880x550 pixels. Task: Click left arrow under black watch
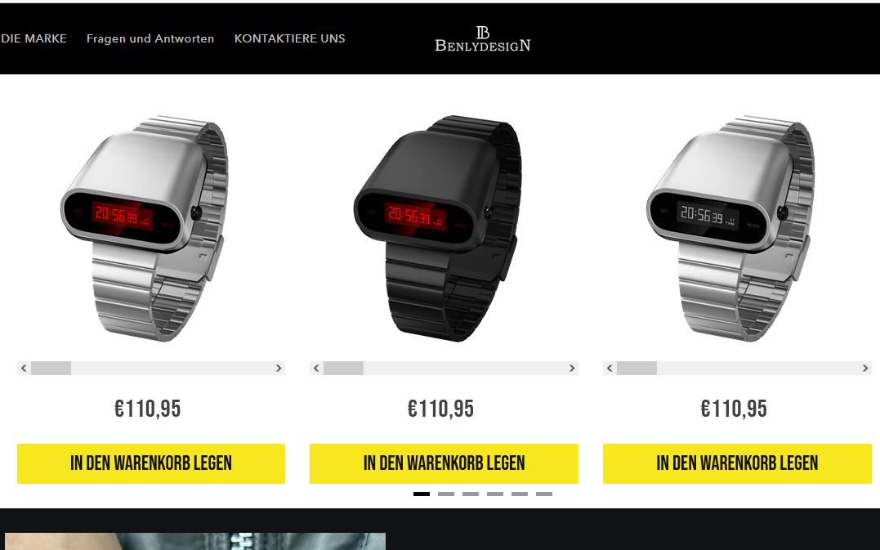[316, 368]
